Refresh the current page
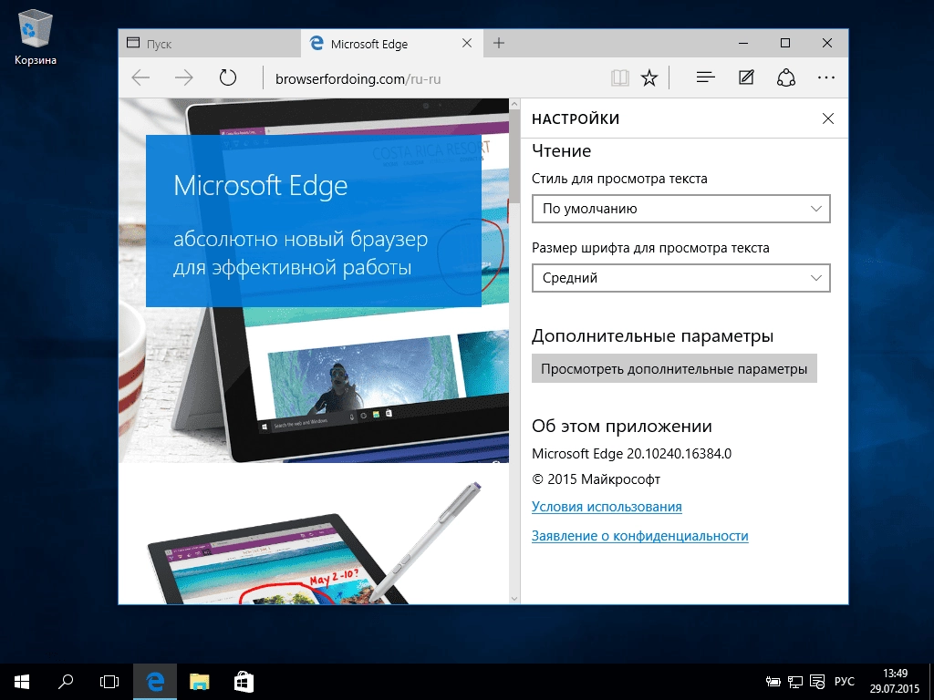Image resolution: width=934 pixels, height=700 pixels. [227, 78]
